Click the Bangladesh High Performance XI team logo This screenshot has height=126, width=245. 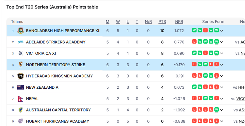21,31
